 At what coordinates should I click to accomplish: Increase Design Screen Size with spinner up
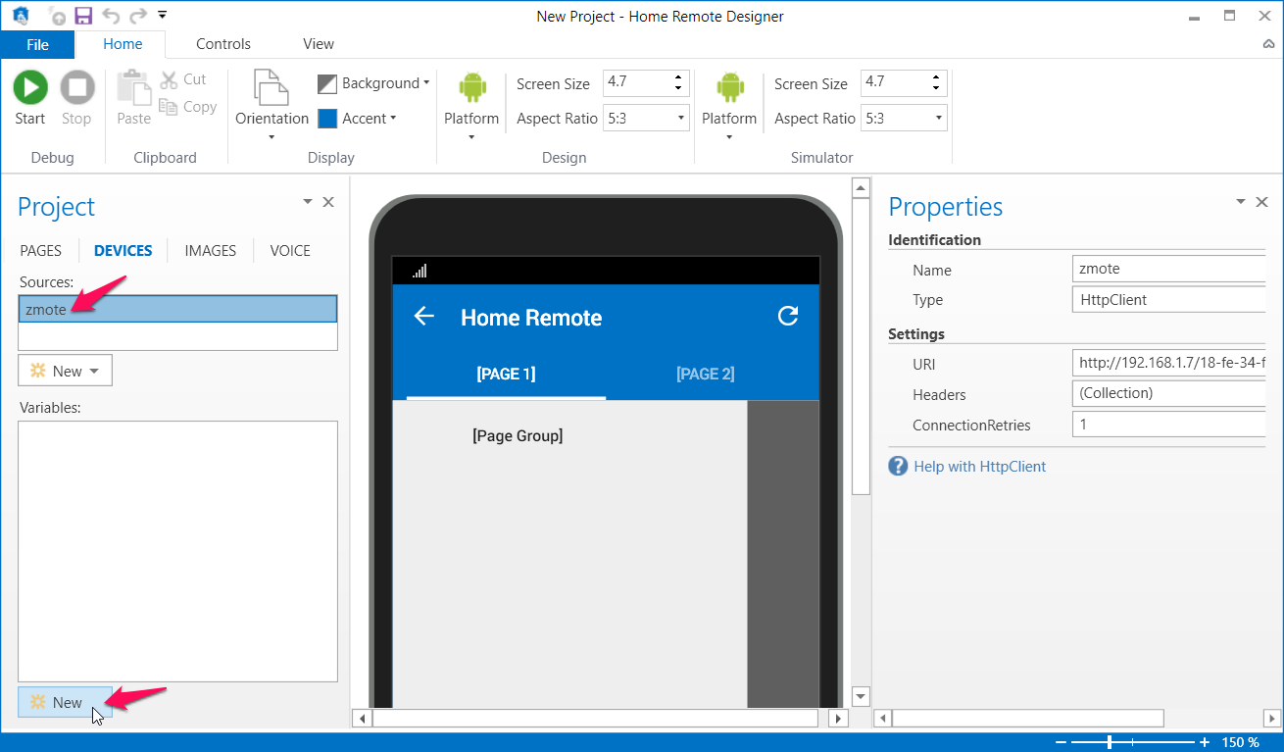coord(678,77)
